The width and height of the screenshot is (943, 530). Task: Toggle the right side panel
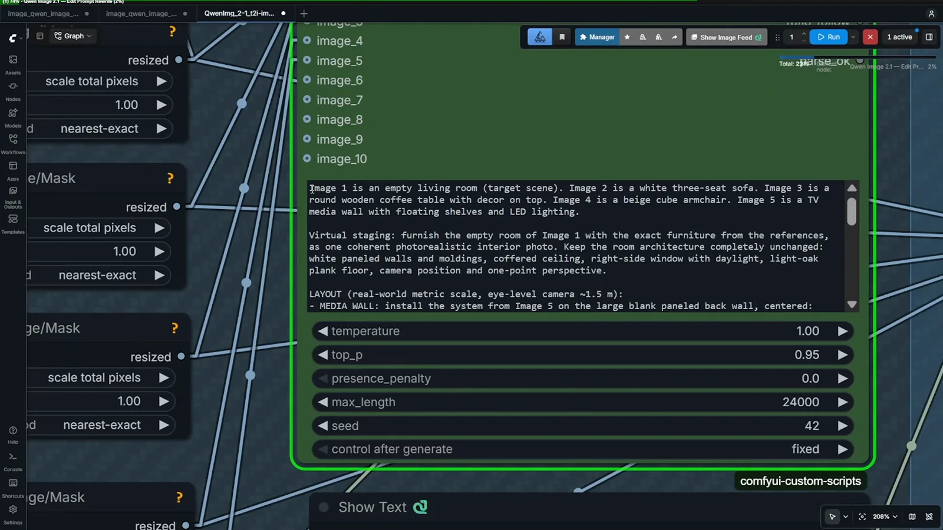tap(929, 37)
